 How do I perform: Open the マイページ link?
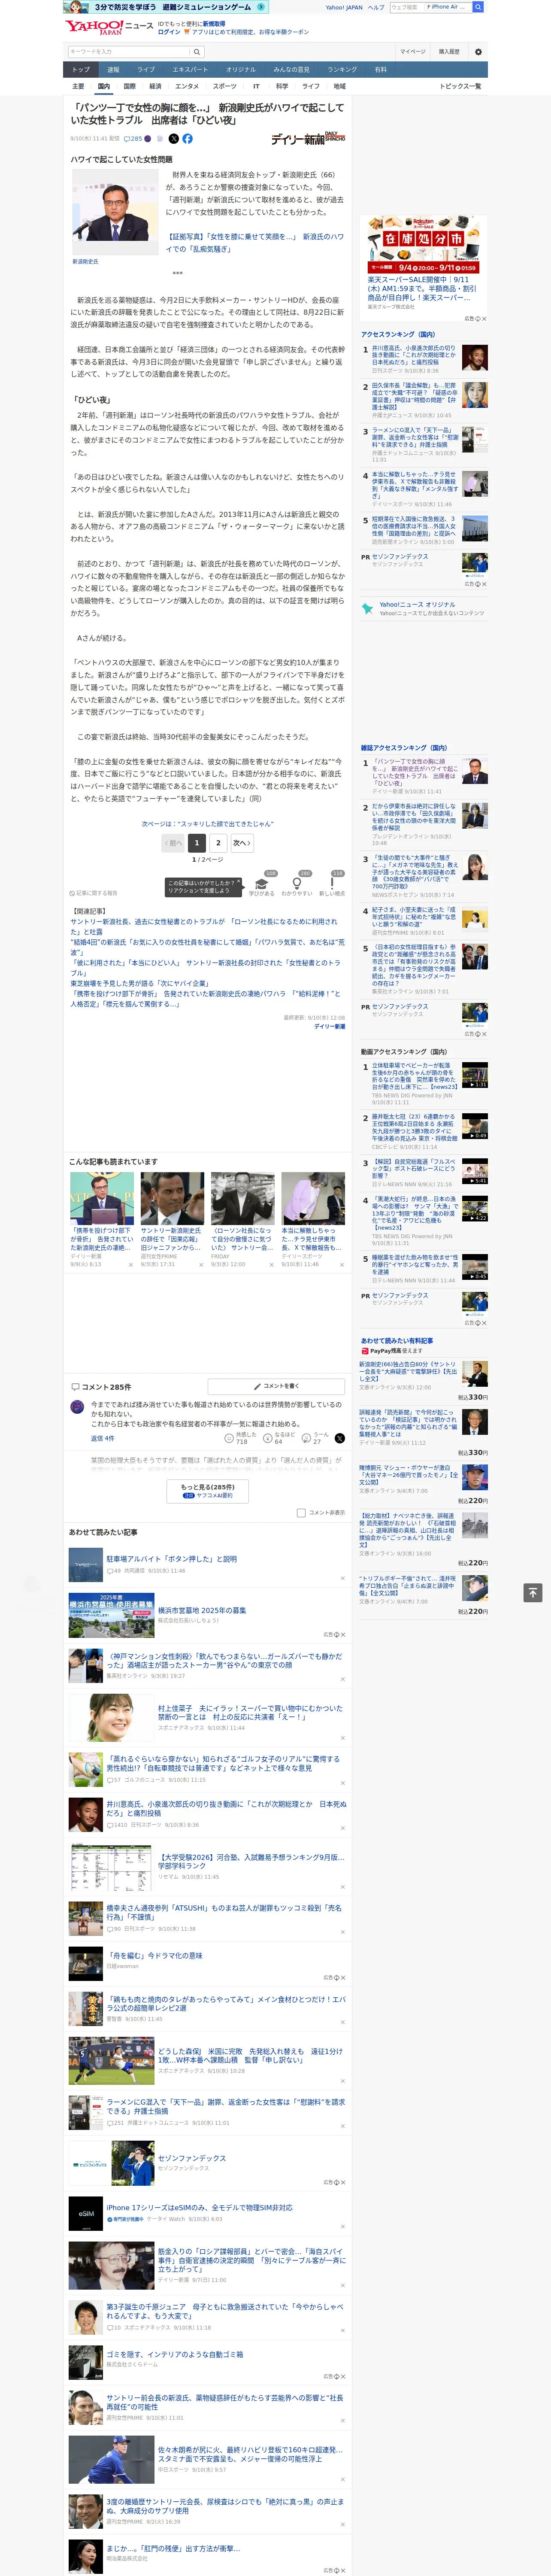point(413,52)
